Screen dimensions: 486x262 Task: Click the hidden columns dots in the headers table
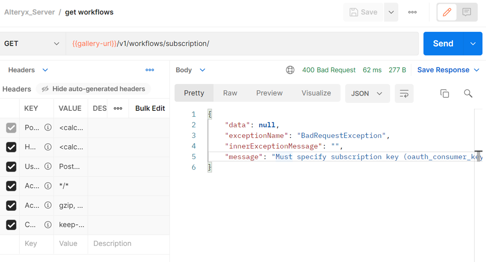pos(118,108)
